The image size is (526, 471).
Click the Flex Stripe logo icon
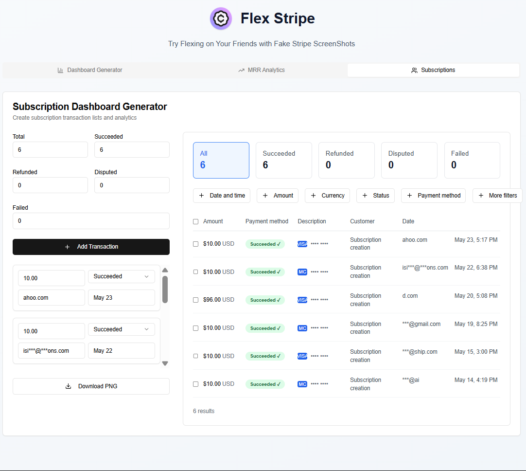point(221,18)
